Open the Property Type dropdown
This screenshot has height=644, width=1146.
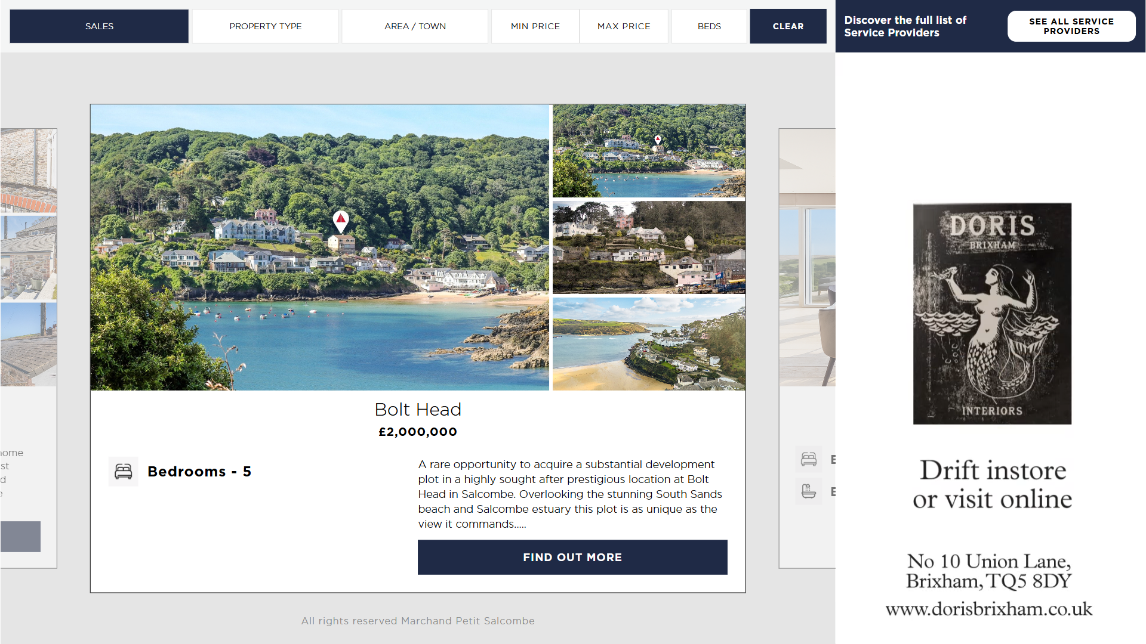[x=266, y=26]
